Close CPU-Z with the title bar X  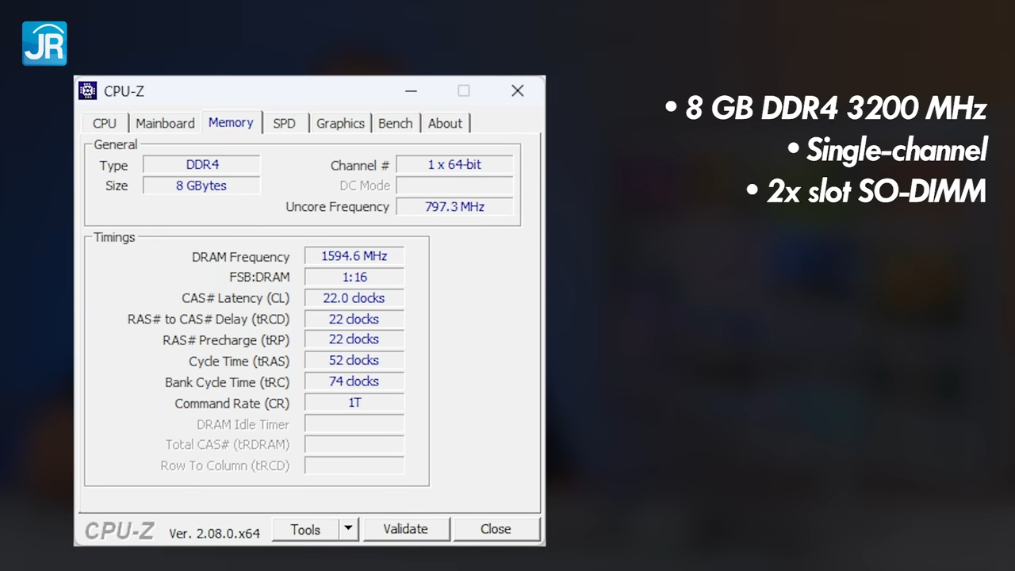pyautogui.click(x=517, y=91)
